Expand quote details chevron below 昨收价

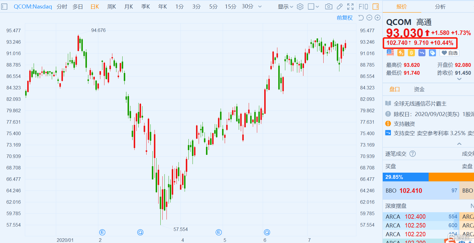459,79
